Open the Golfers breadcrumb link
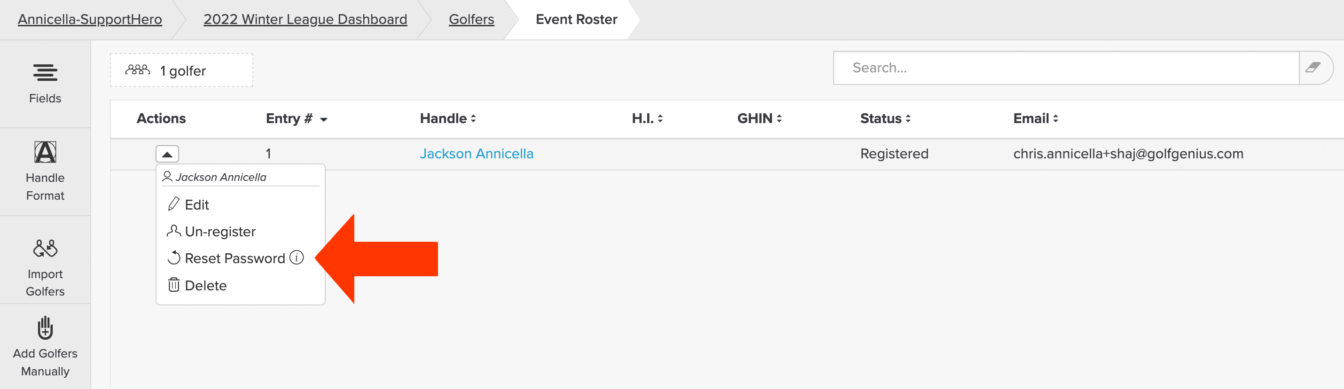 tap(471, 19)
